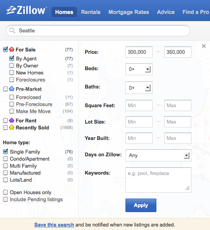This screenshot has height=230, width=210.
Task: Check the For Rent checkbox
Action: coord(5,120)
